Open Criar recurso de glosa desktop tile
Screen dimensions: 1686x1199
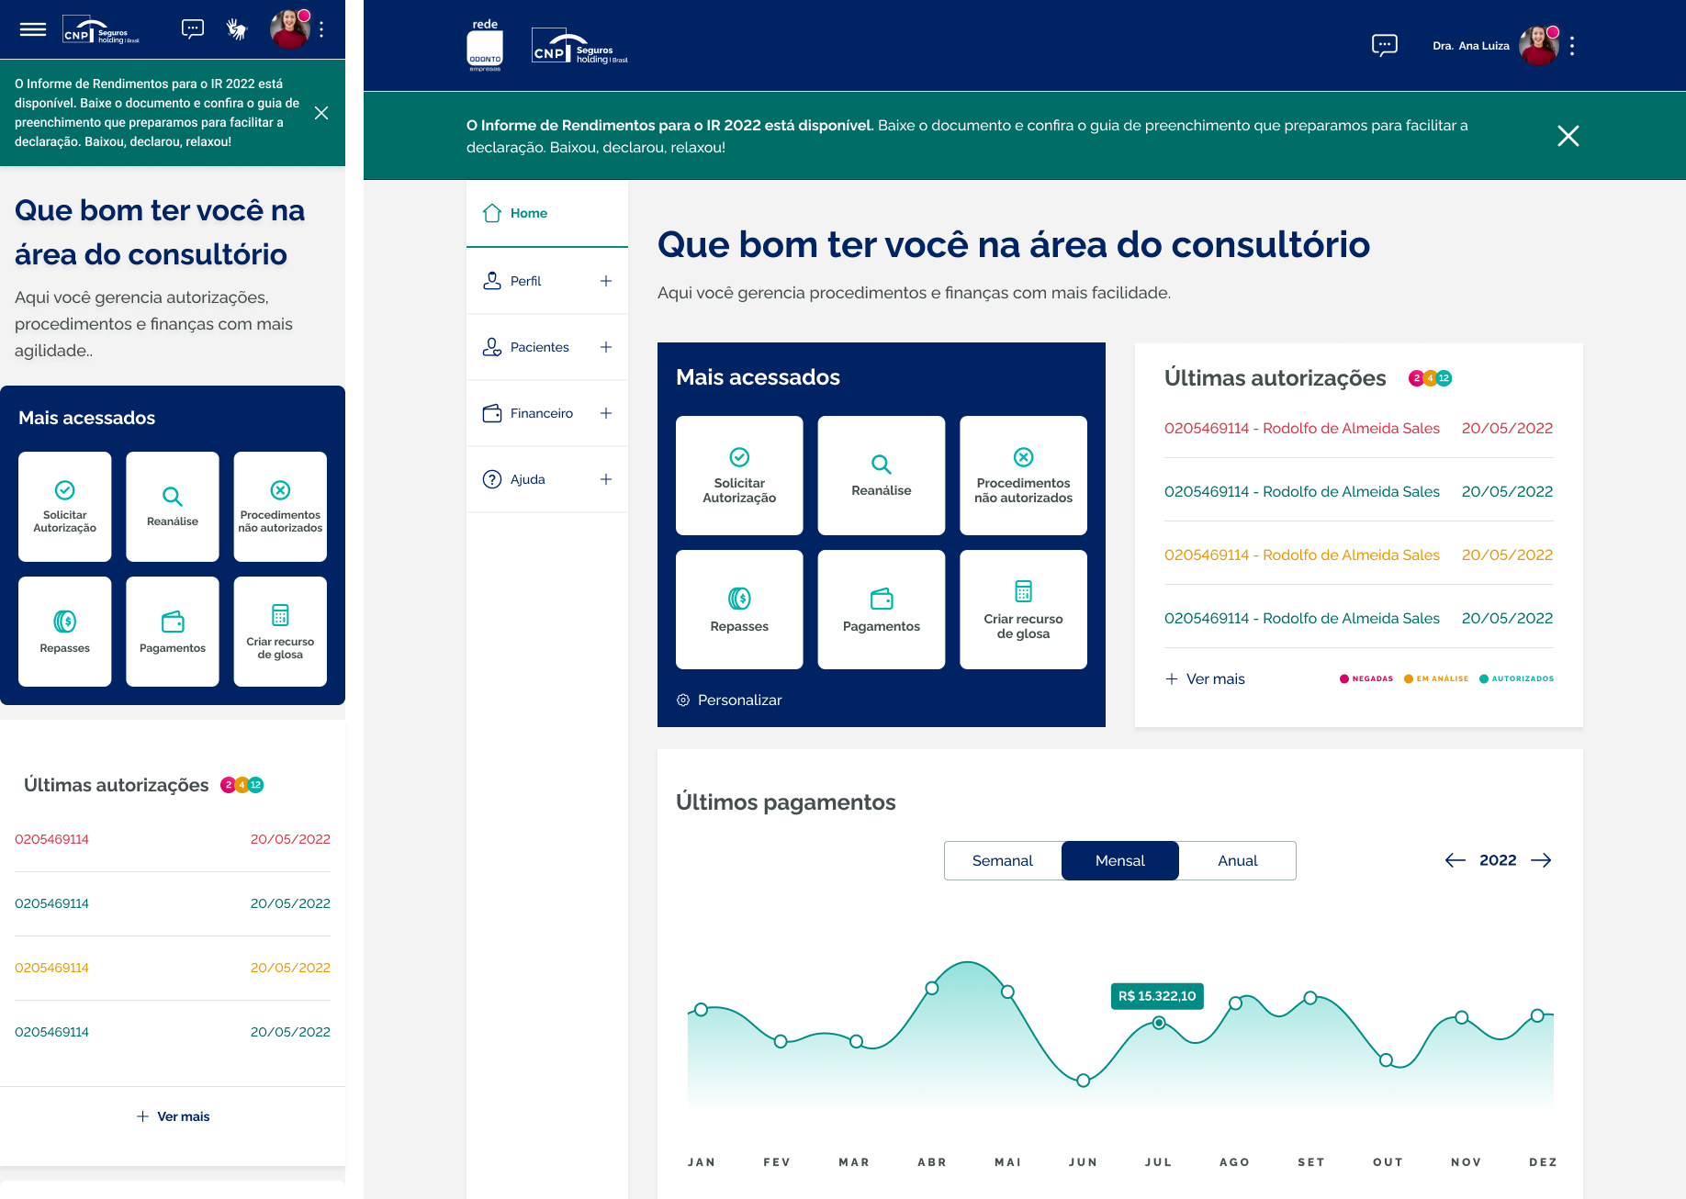1023,610
